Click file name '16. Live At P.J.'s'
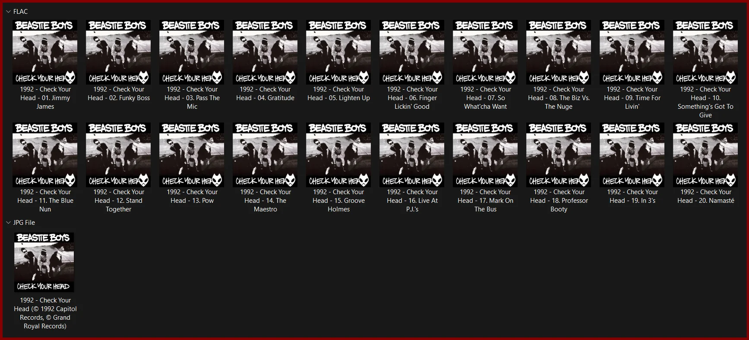This screenshot has width=749, height=340. pyautogui.click(x=412, y=201)
